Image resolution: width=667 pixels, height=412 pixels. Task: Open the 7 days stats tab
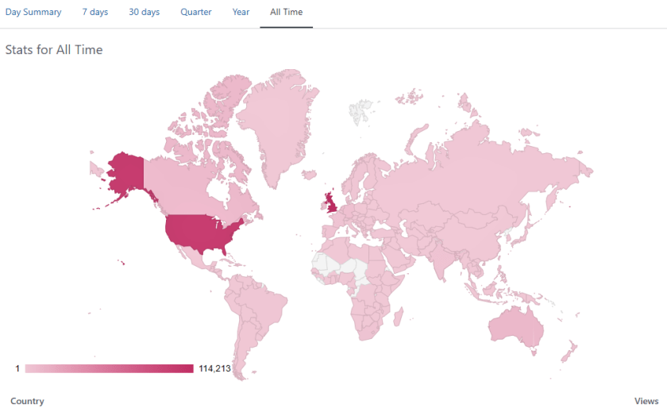point(95,13)
